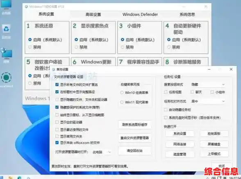The width and height of the screenshot is (241, 179).
Task: Enable 始终显示图标，从不显示缩略图
Action: pos(57,115)
